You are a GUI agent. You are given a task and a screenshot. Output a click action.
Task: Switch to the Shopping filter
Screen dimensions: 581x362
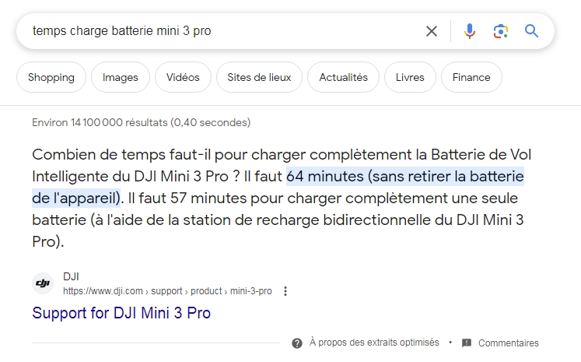click(51, 77)
